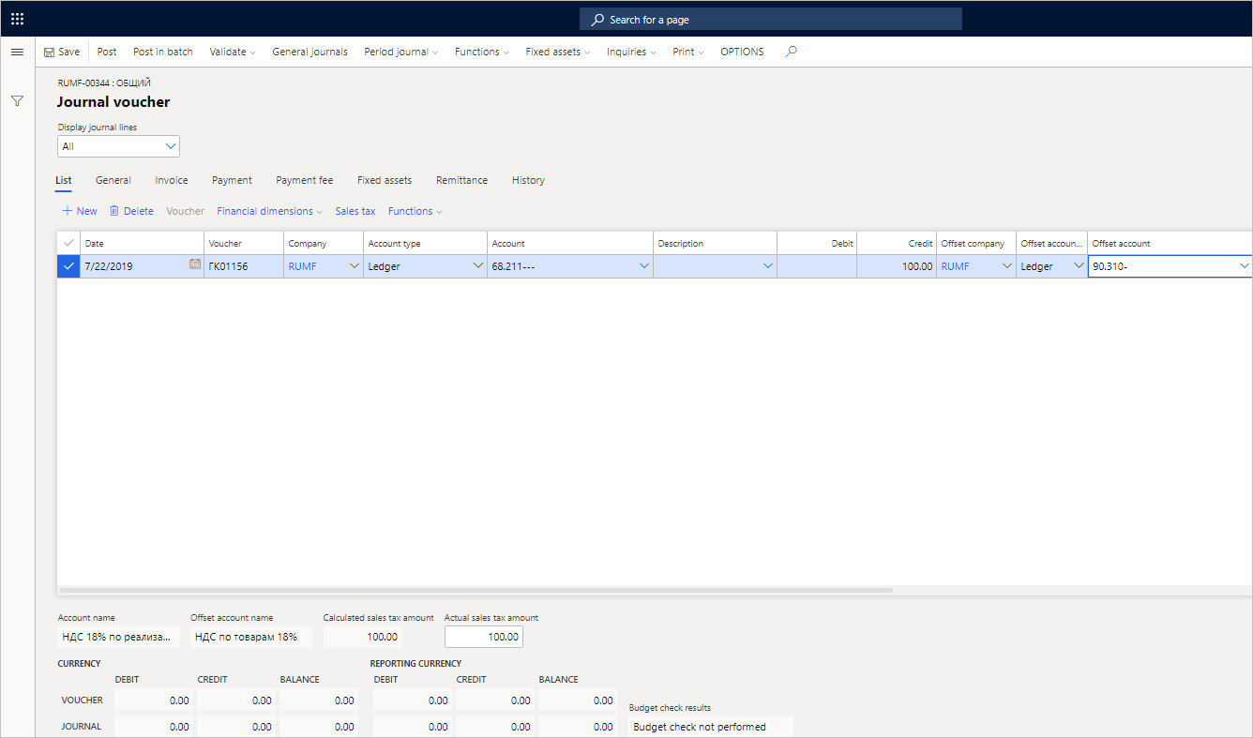Click Offset account name НДС по товарам 18%
Image resolution: width=1253 pixels, height=738 pixels.
(x=250, y=637)
